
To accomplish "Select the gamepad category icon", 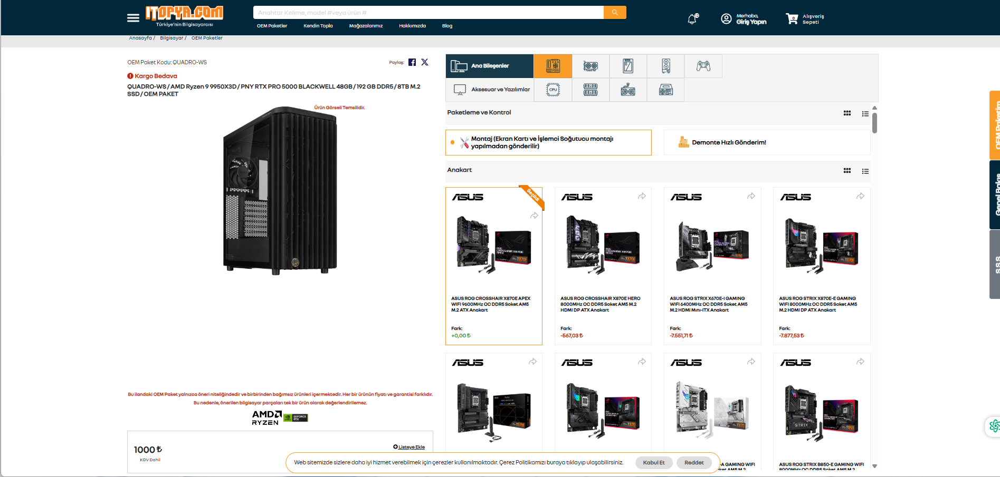I will (x=703, y=66).
